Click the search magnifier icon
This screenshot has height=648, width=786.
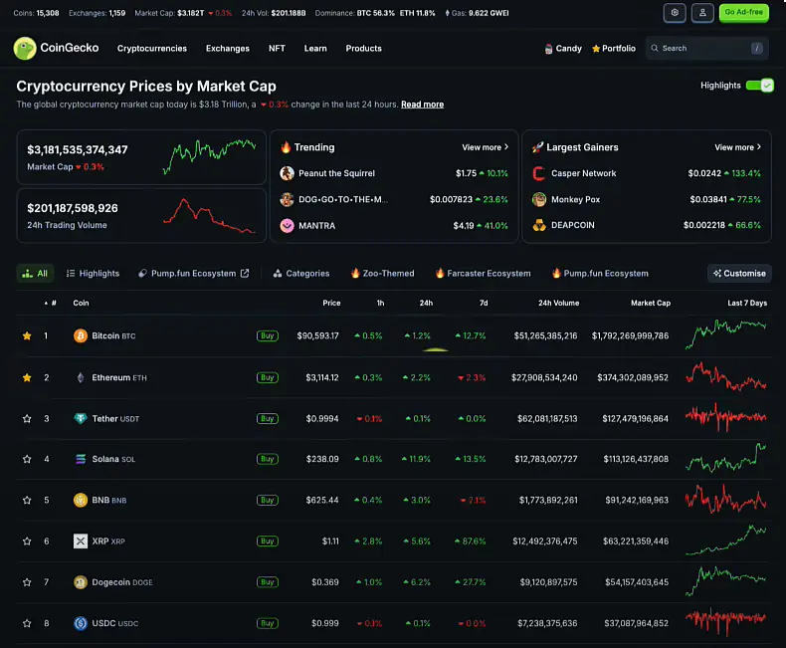(x=654, y=48)
